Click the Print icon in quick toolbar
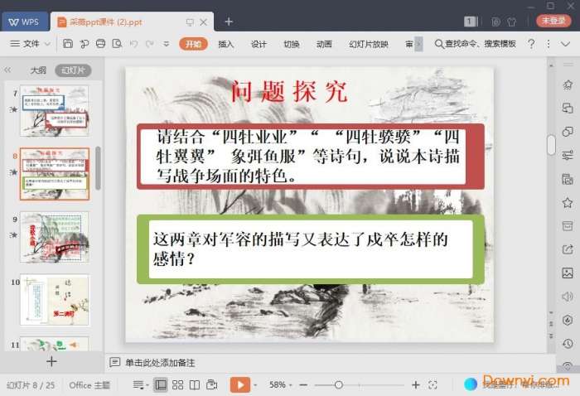This screenshot has width=580, height=396. [100, 44]
